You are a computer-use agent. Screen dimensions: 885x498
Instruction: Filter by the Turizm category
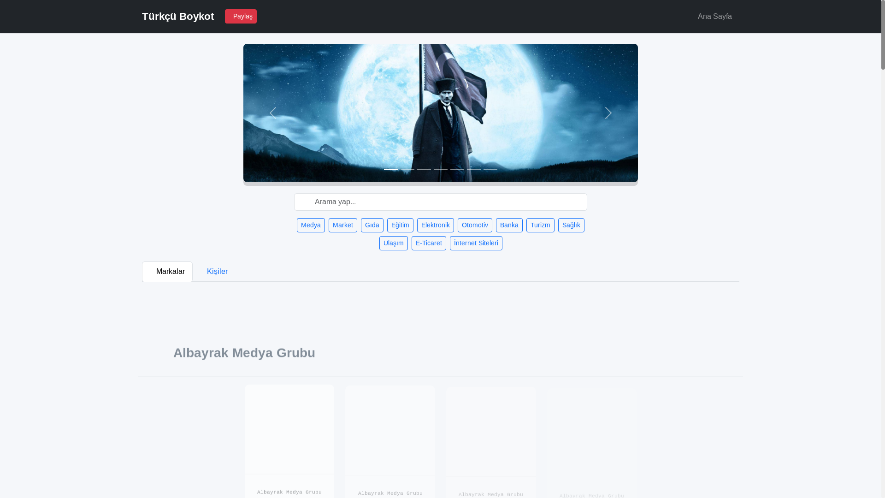point(540,225)
